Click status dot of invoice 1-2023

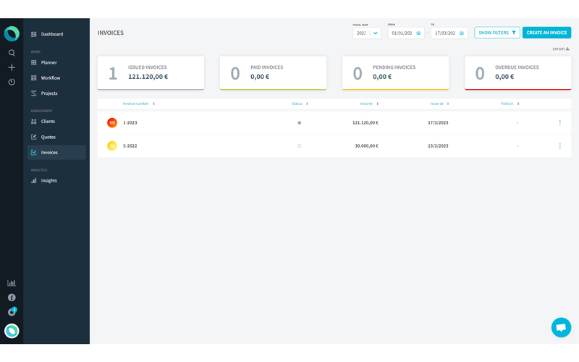point(299,122)
